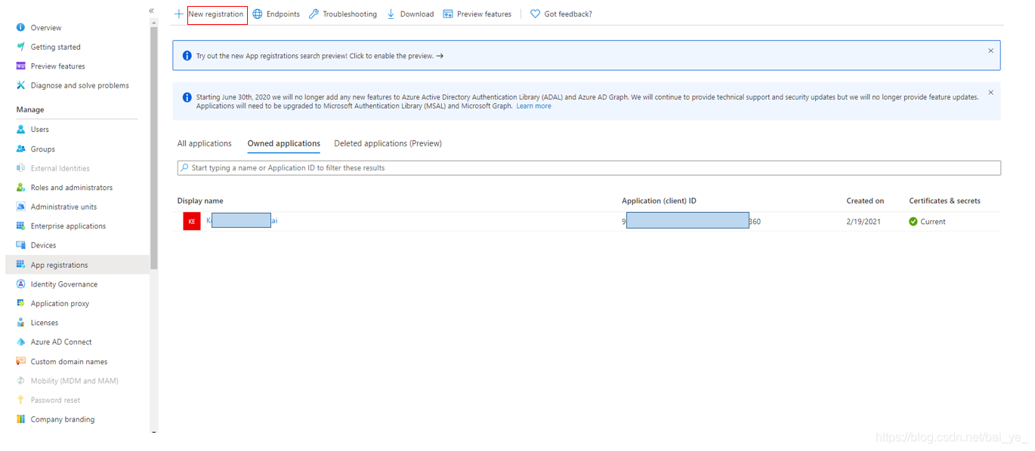The image size is (1035, 451).
Task: Switch to the All applications tab
Action: (x=205, y=143)
